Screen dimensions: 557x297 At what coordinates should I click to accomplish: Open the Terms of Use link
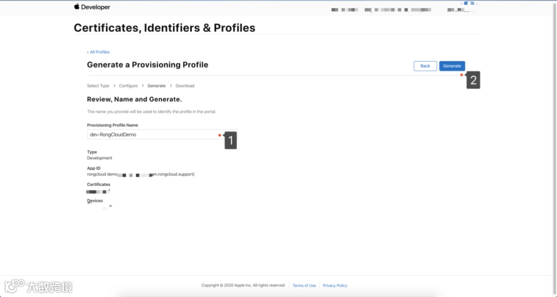tap(304, 286)
